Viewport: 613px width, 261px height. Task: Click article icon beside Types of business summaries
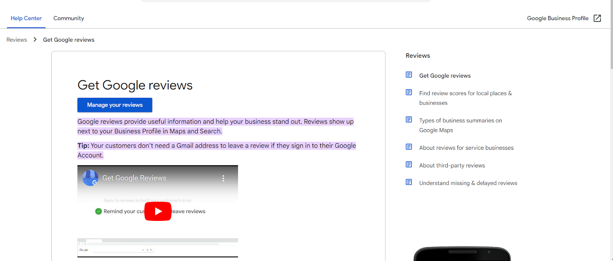(x=409, y=120)
